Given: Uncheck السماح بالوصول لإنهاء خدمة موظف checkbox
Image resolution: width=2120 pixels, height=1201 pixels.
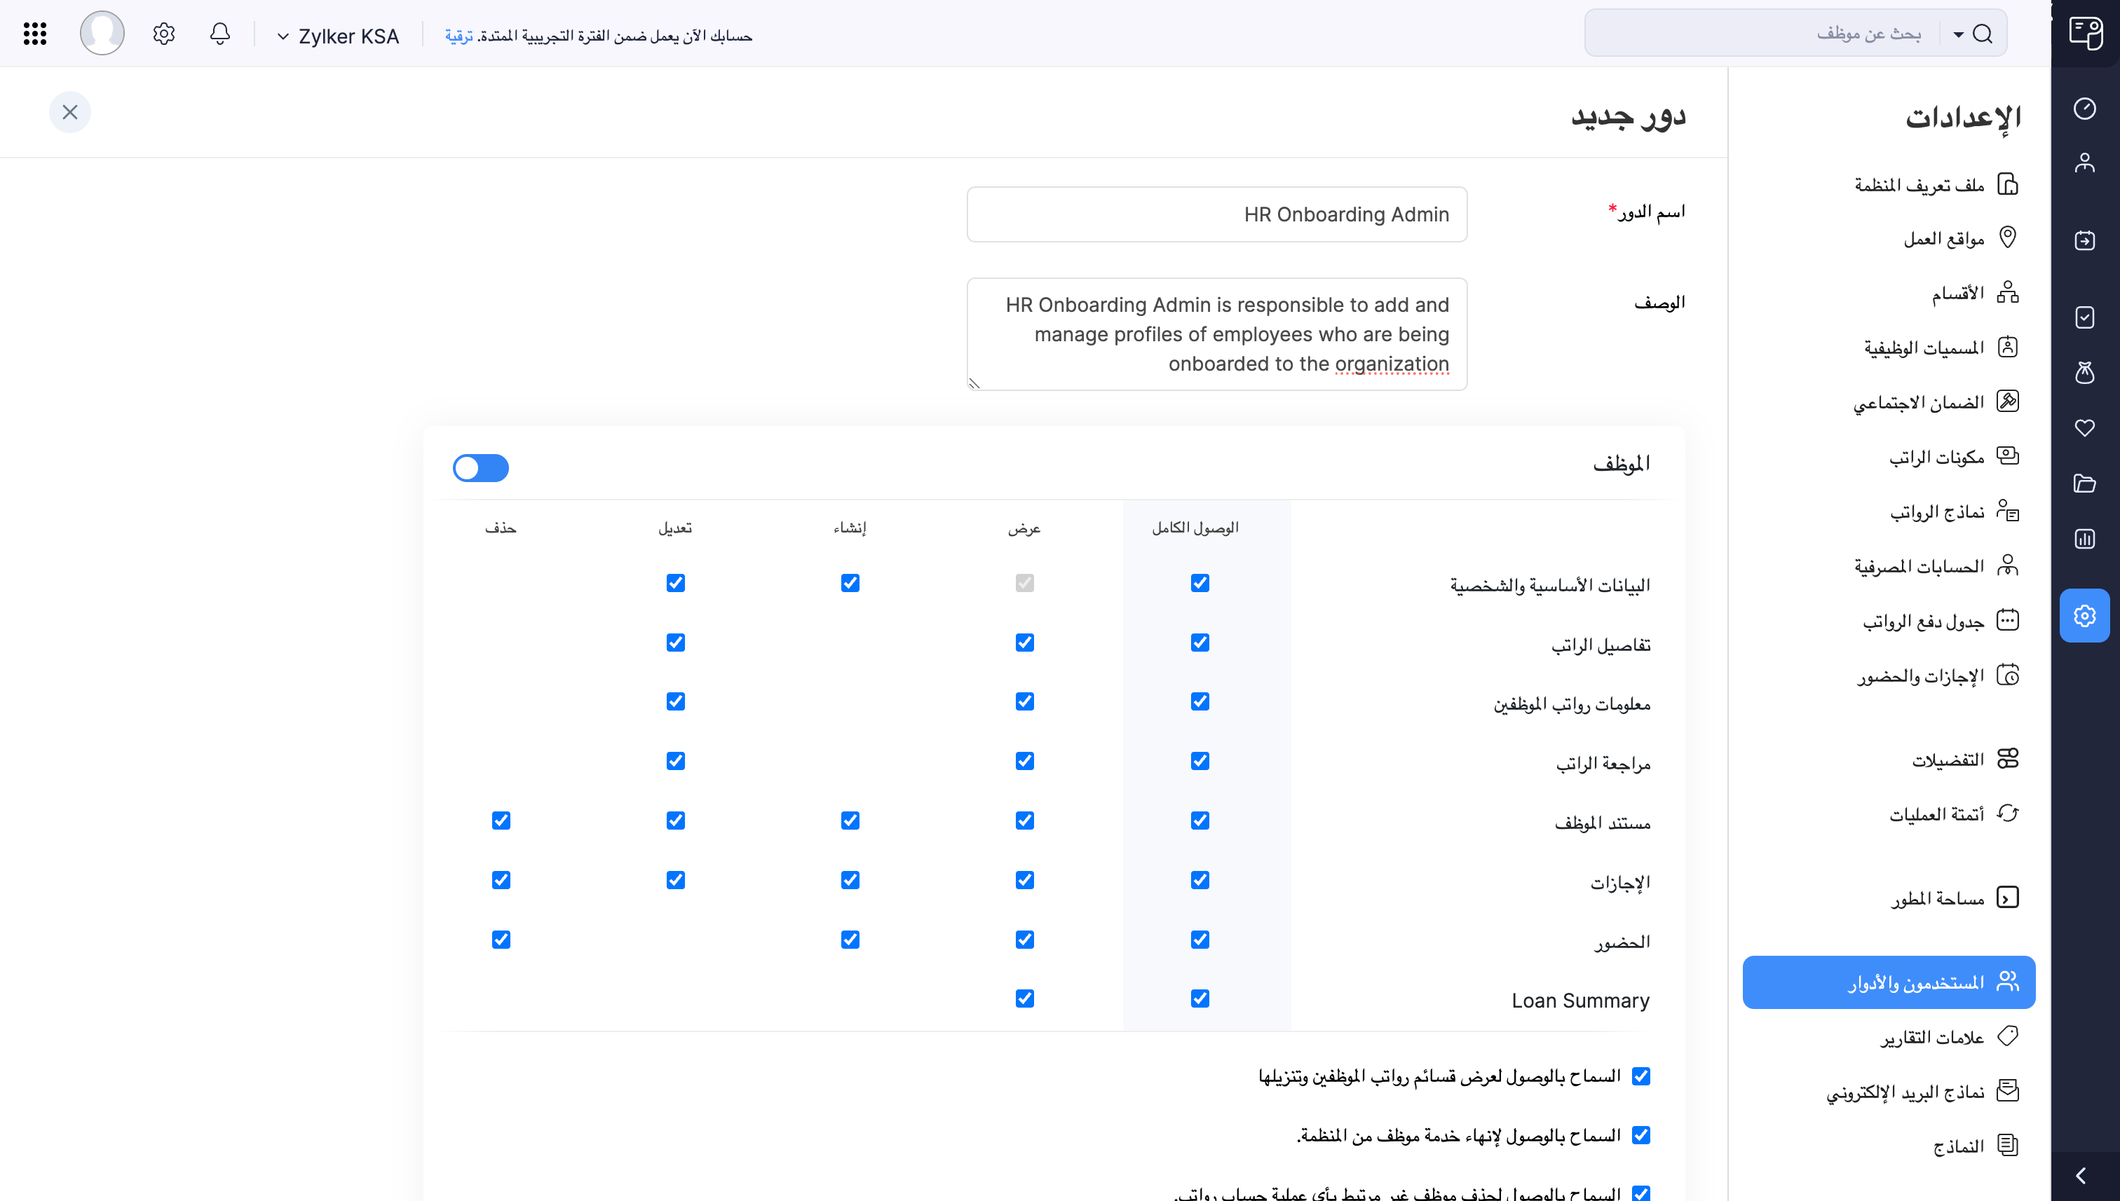Looking at the screenshot, I should 1641,1135.
